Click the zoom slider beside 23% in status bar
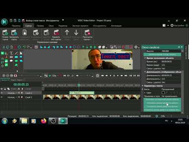 (x=171, y=116)
